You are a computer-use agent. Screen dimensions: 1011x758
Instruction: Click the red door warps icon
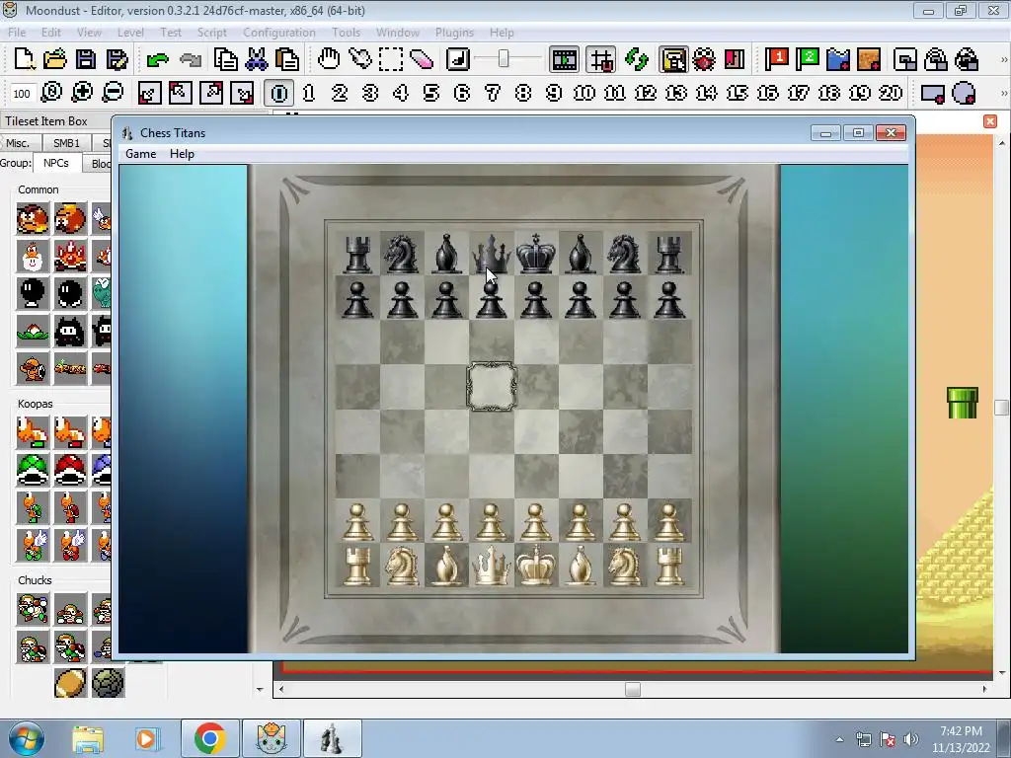(x=735, y=59)
